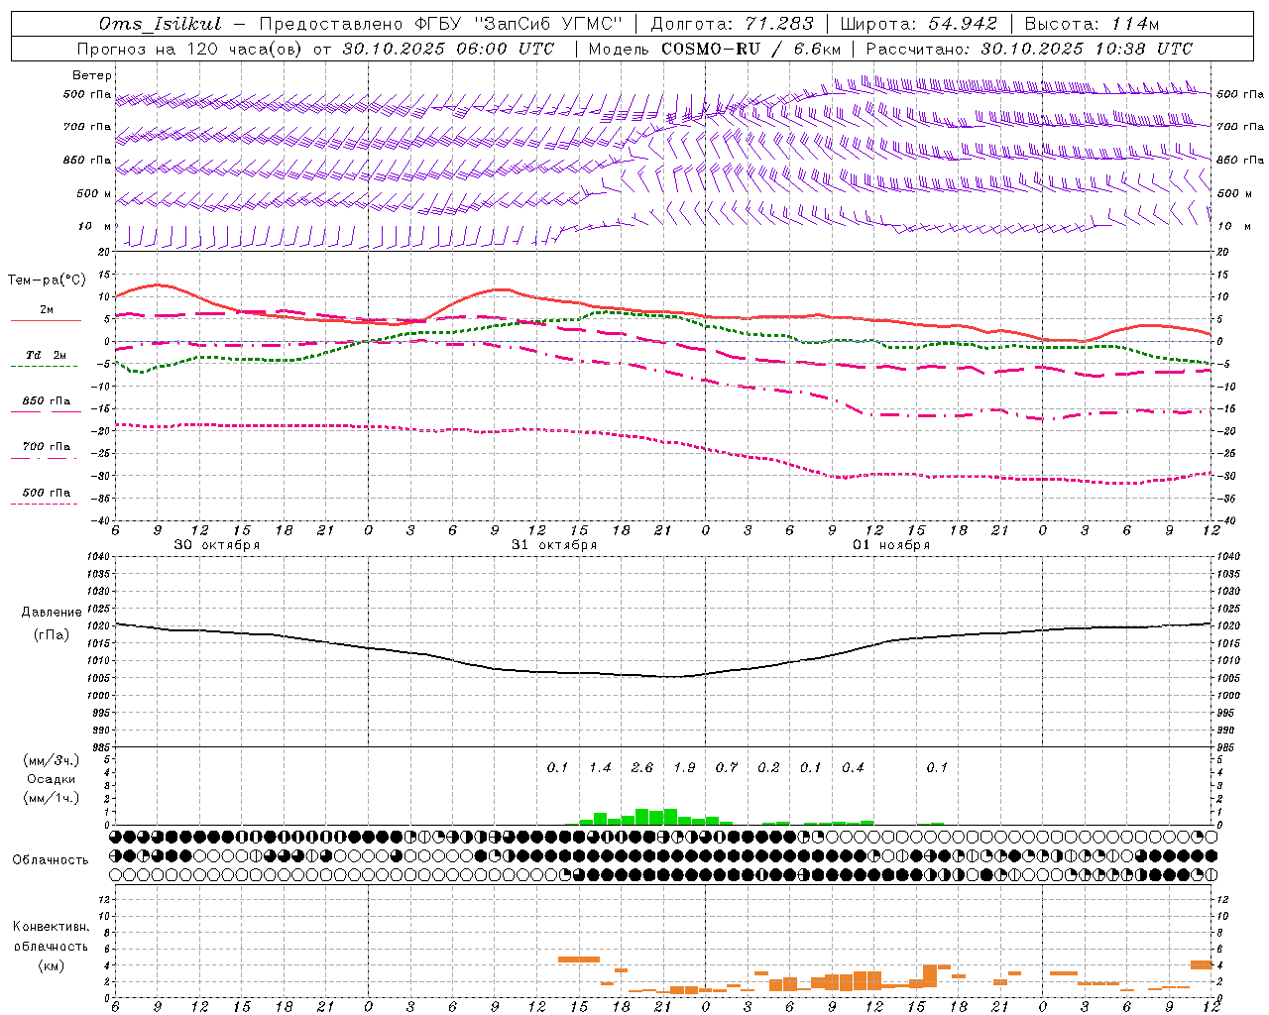The height and width of the screenshot is (1015, 1269).
Task: Click the date label 31 октября
Action: 554,545
